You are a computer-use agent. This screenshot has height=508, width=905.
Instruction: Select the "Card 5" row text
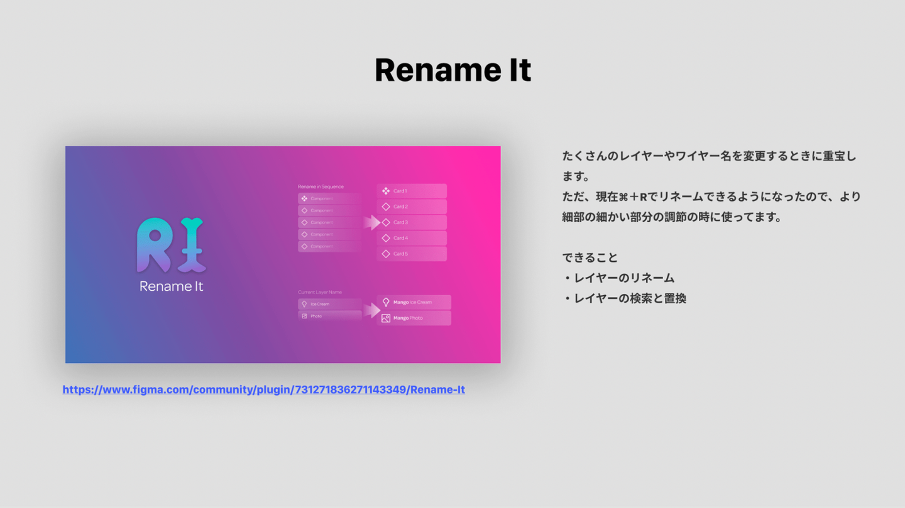pyautogui.click(x=400, y=254)
